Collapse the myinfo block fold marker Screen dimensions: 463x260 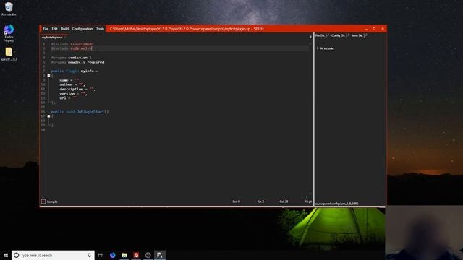tap(49, 76)
